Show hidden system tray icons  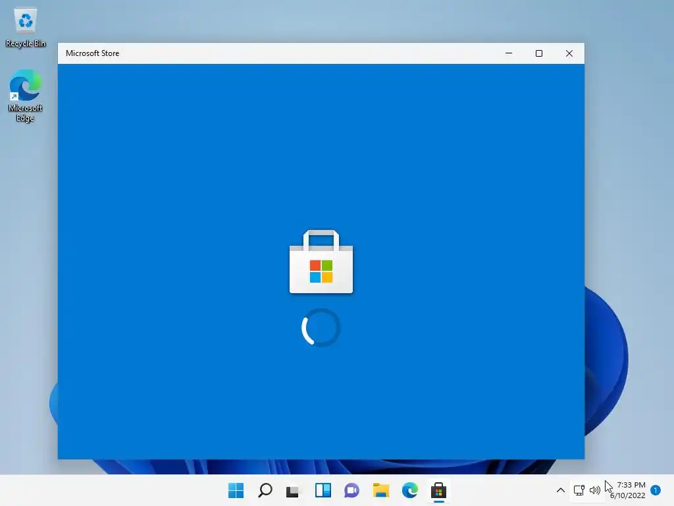pyautogui.click(x=561, y=490)
